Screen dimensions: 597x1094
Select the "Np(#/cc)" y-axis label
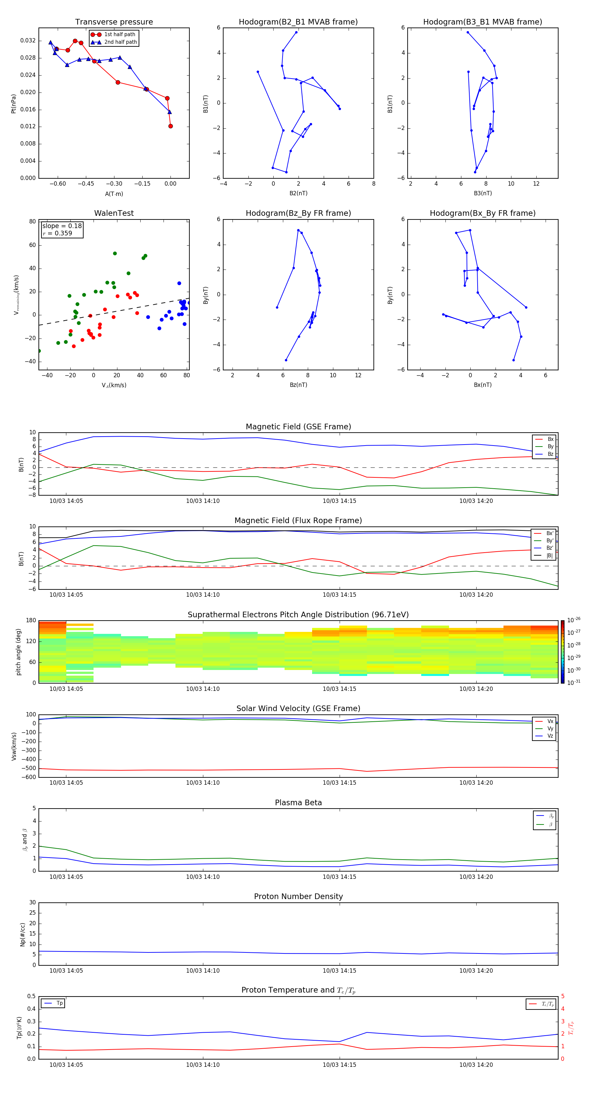point(23,934)
